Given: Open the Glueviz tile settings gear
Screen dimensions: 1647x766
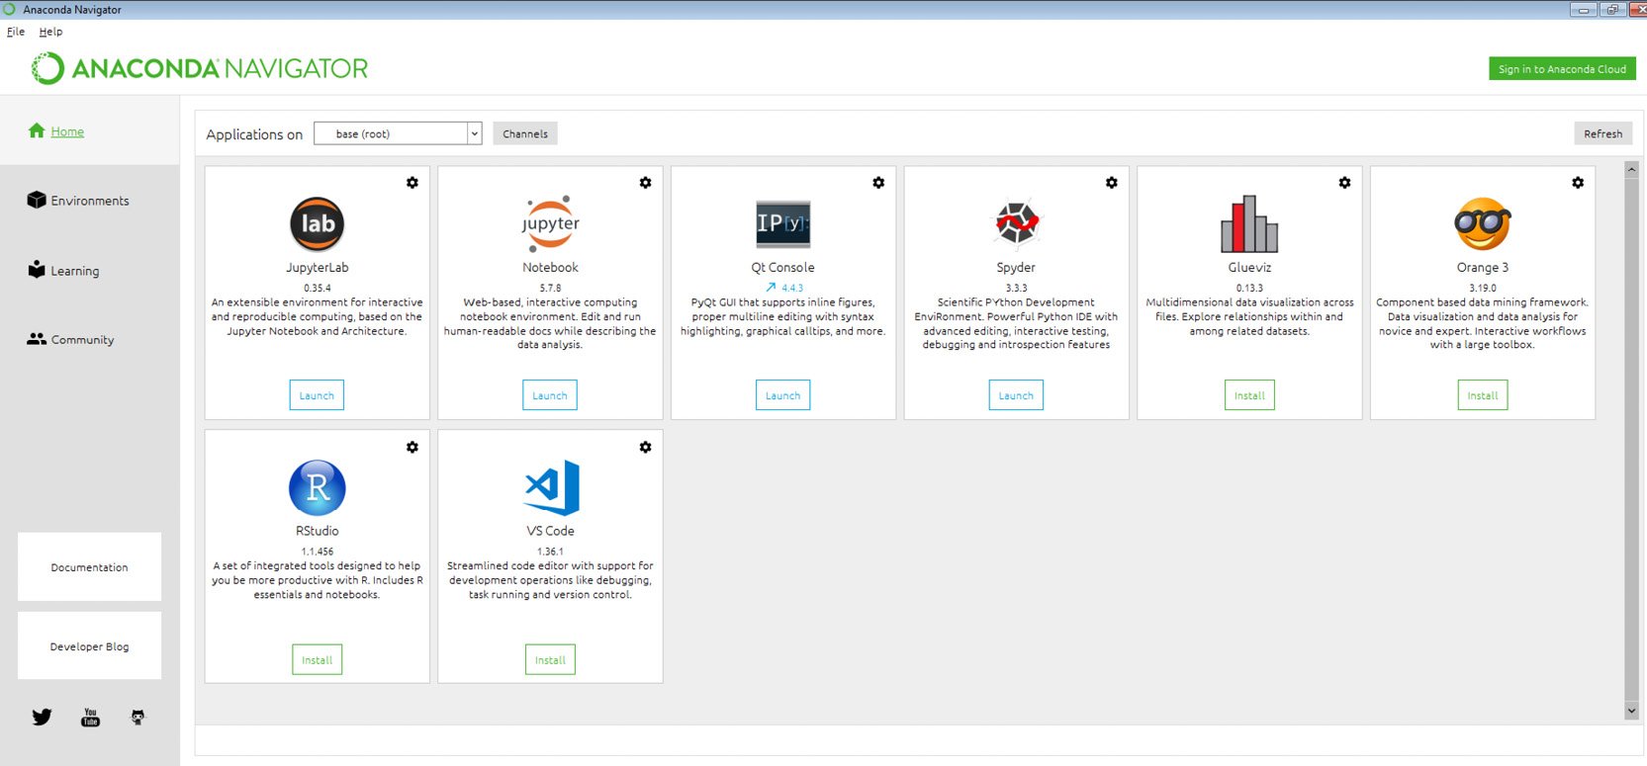Looking at the screenshot, I should (1344, 183).
